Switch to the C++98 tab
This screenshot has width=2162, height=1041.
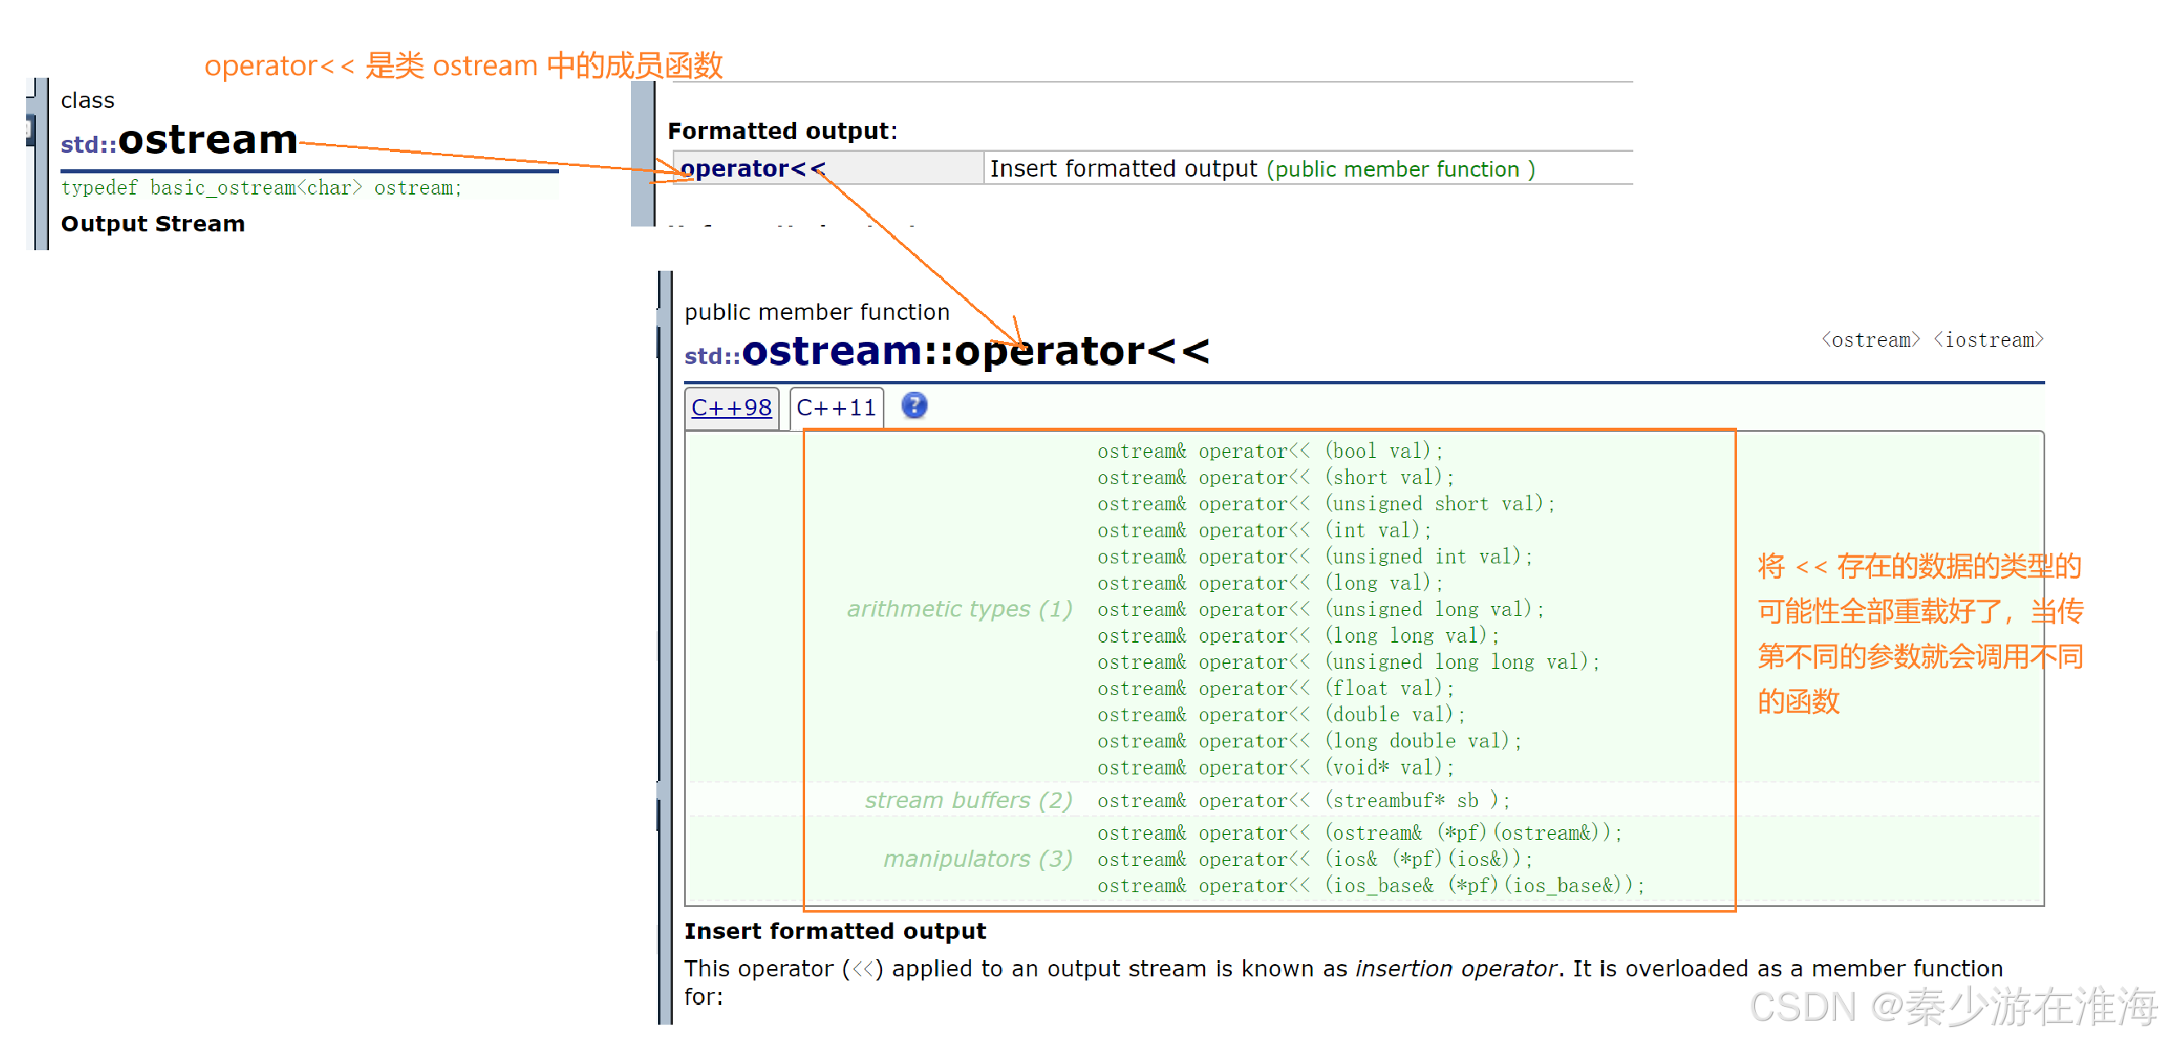point(731,408)
